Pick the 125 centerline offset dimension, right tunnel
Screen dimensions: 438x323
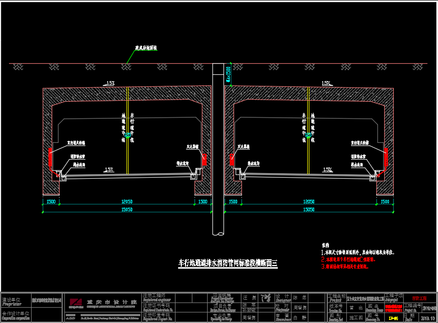[x=308, y=135]
